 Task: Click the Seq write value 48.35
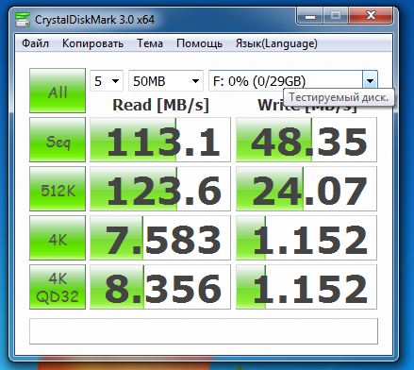pyautogui.click(x=306, y=140)
